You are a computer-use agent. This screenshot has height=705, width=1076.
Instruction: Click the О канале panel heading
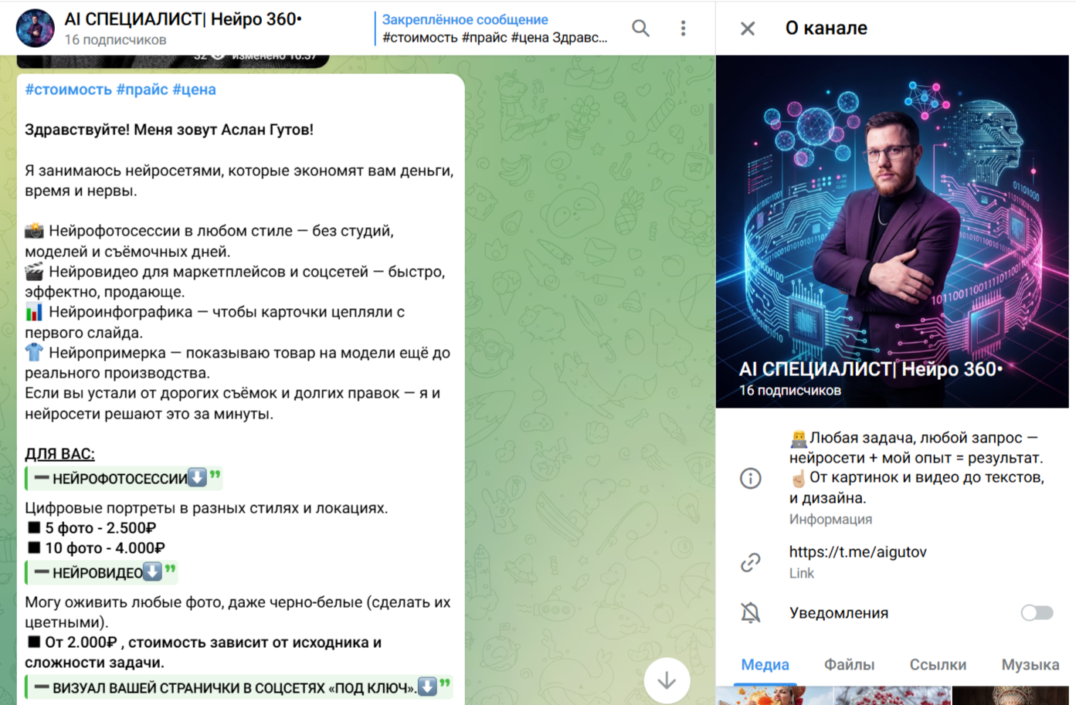[826, 29]
